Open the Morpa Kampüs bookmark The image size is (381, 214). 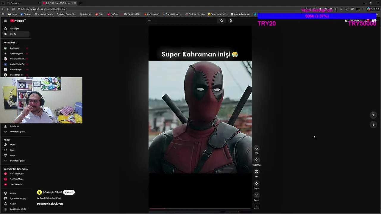pos(152,14)
